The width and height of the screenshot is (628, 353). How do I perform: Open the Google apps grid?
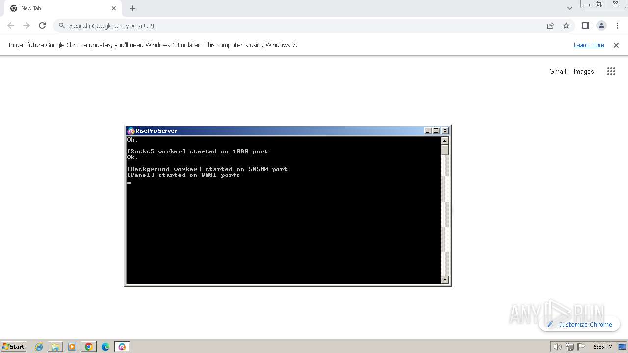[x=611, y=71]
